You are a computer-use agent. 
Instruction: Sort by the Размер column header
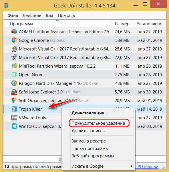(x=122, y=24)
